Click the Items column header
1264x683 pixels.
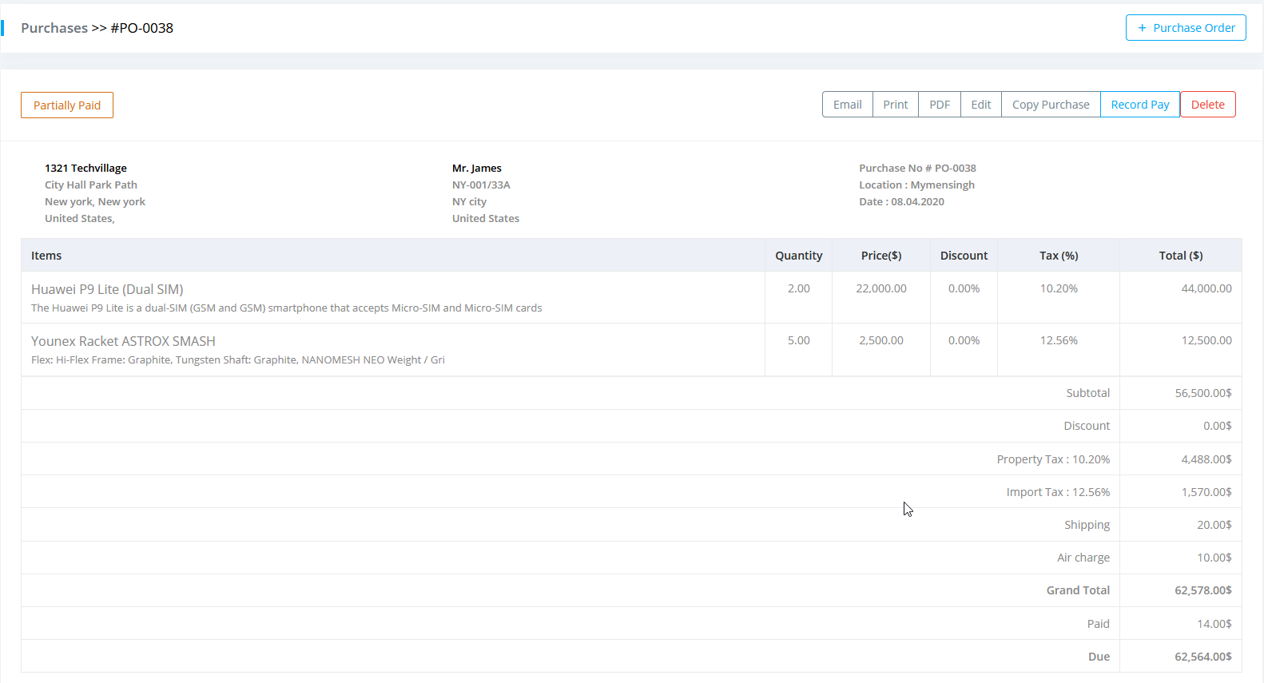[46, 256]
